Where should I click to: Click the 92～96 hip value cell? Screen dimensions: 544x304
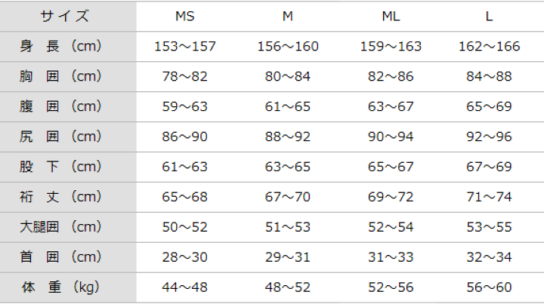point(489,137)
